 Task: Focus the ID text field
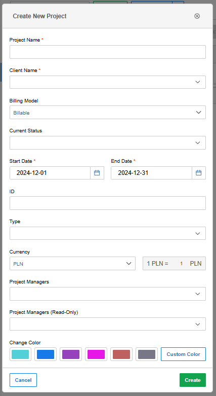tap(108, 203)
